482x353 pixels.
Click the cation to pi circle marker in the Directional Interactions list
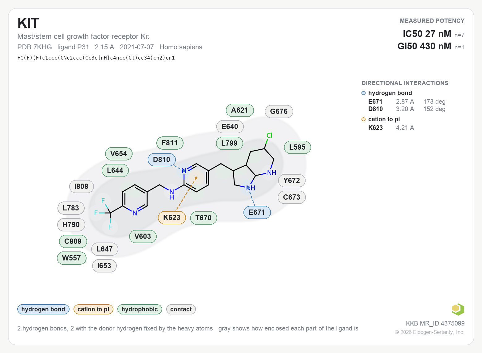pyautogui.click(x=364, y=119)
